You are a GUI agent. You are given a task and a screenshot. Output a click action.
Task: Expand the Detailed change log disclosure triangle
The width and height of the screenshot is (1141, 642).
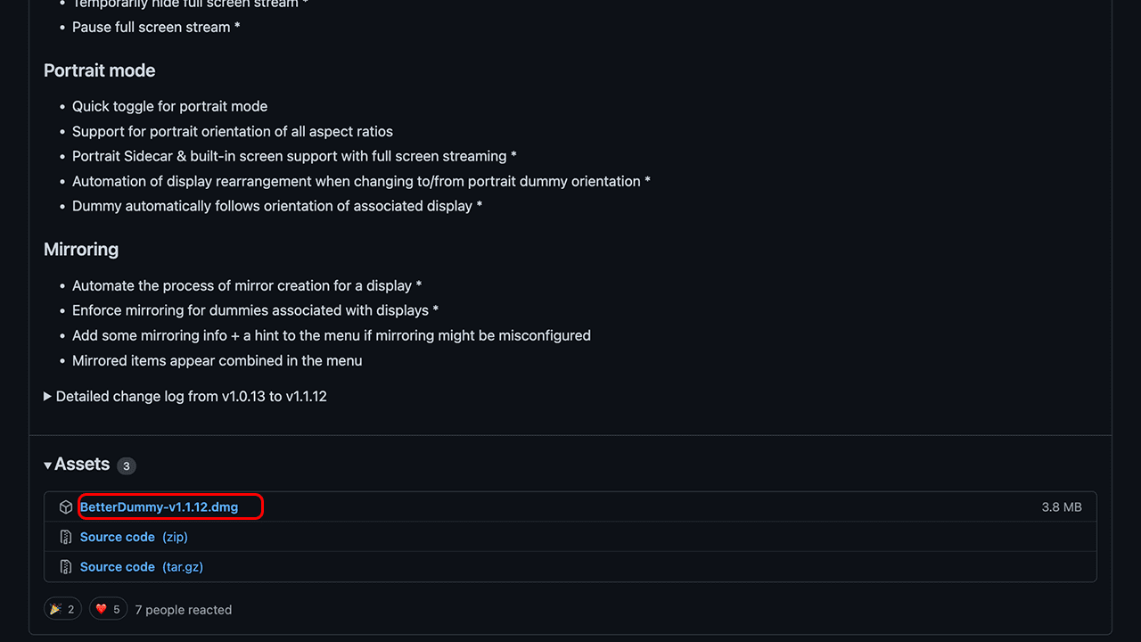pyautogui.click(x=48, y=396)
